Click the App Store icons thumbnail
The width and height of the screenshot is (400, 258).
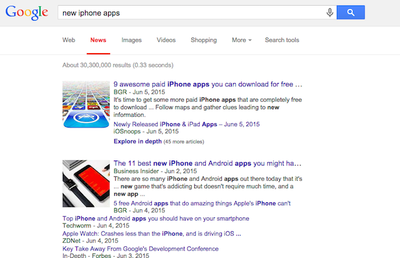(x=86, y=104)
